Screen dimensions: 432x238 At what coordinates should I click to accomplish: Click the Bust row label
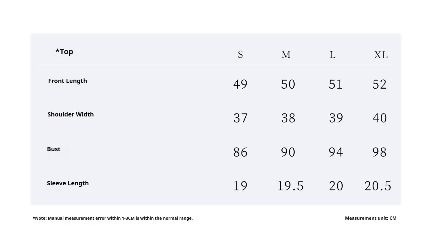point(54,149)
